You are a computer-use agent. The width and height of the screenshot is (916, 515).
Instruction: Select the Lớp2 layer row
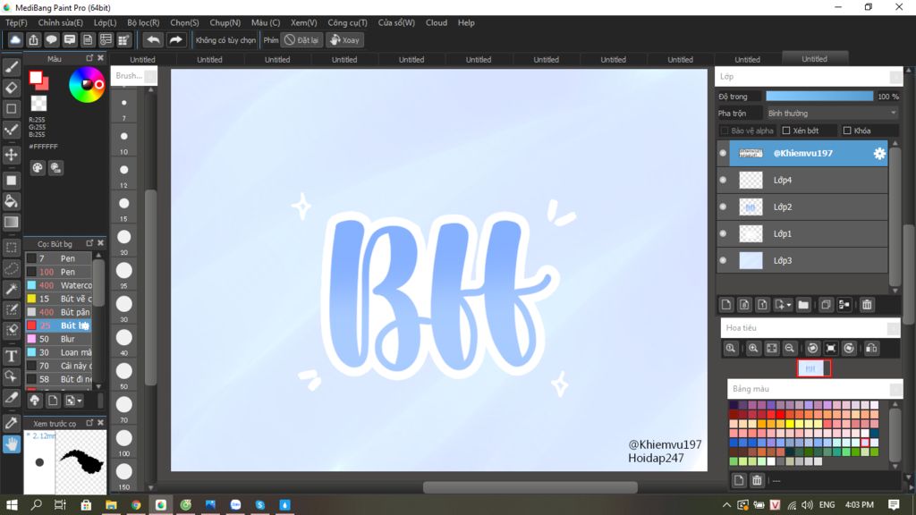click(802, 207)
